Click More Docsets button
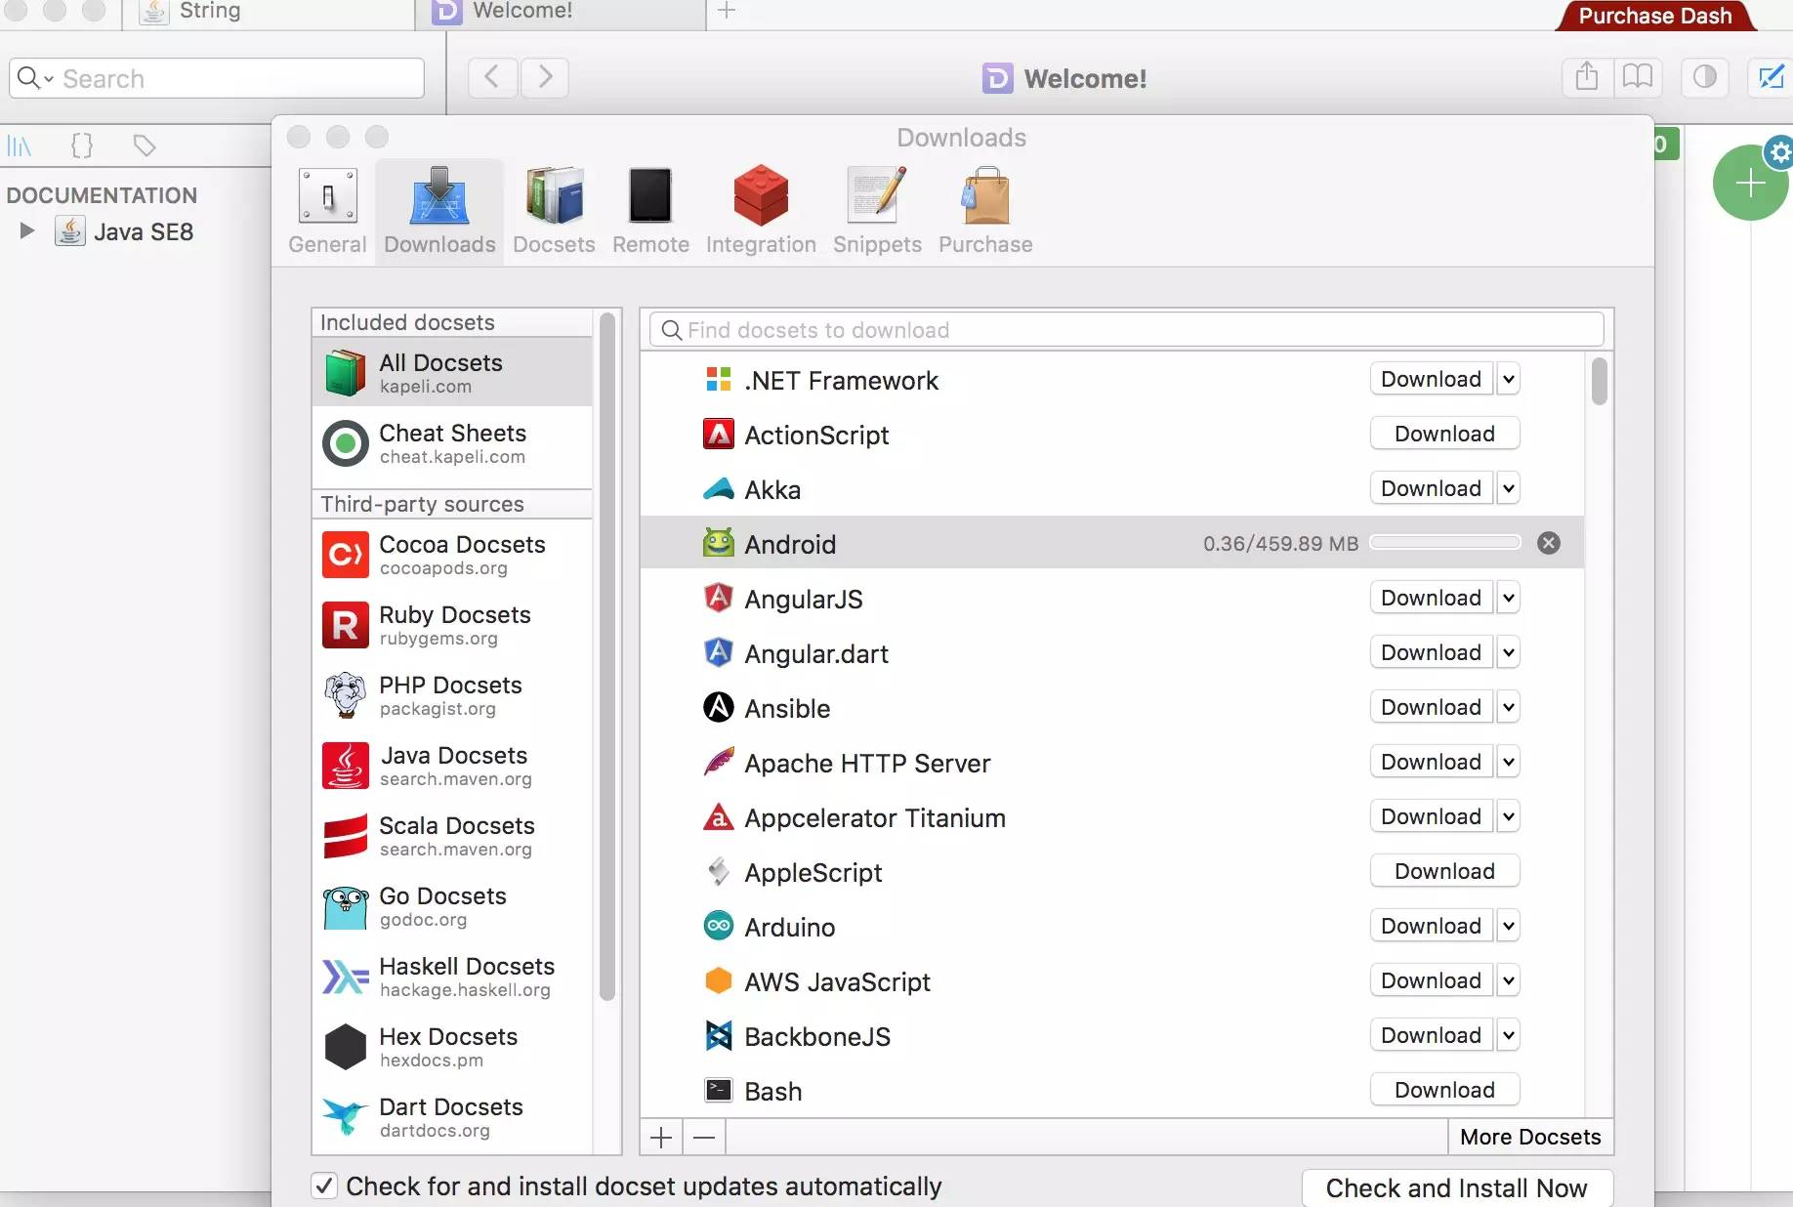 (1530, 1137)
